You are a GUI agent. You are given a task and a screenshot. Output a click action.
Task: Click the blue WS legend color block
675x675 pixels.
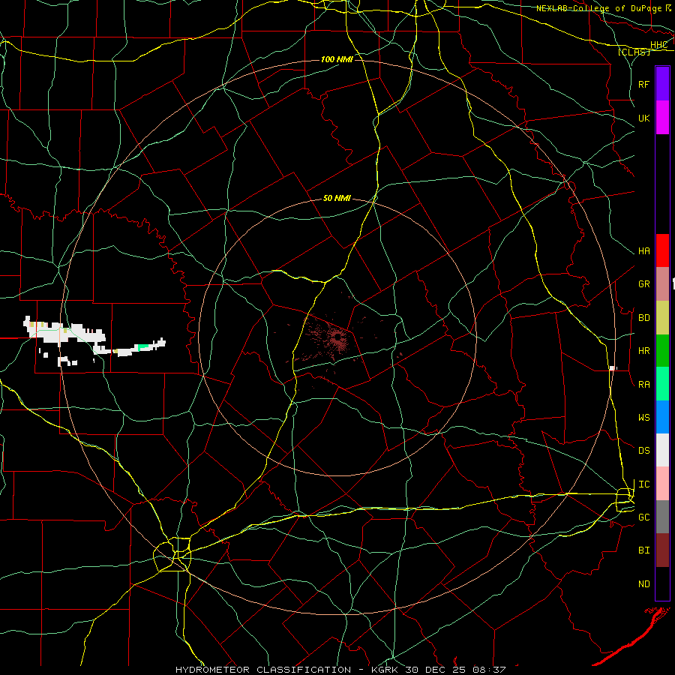[662, 417]
